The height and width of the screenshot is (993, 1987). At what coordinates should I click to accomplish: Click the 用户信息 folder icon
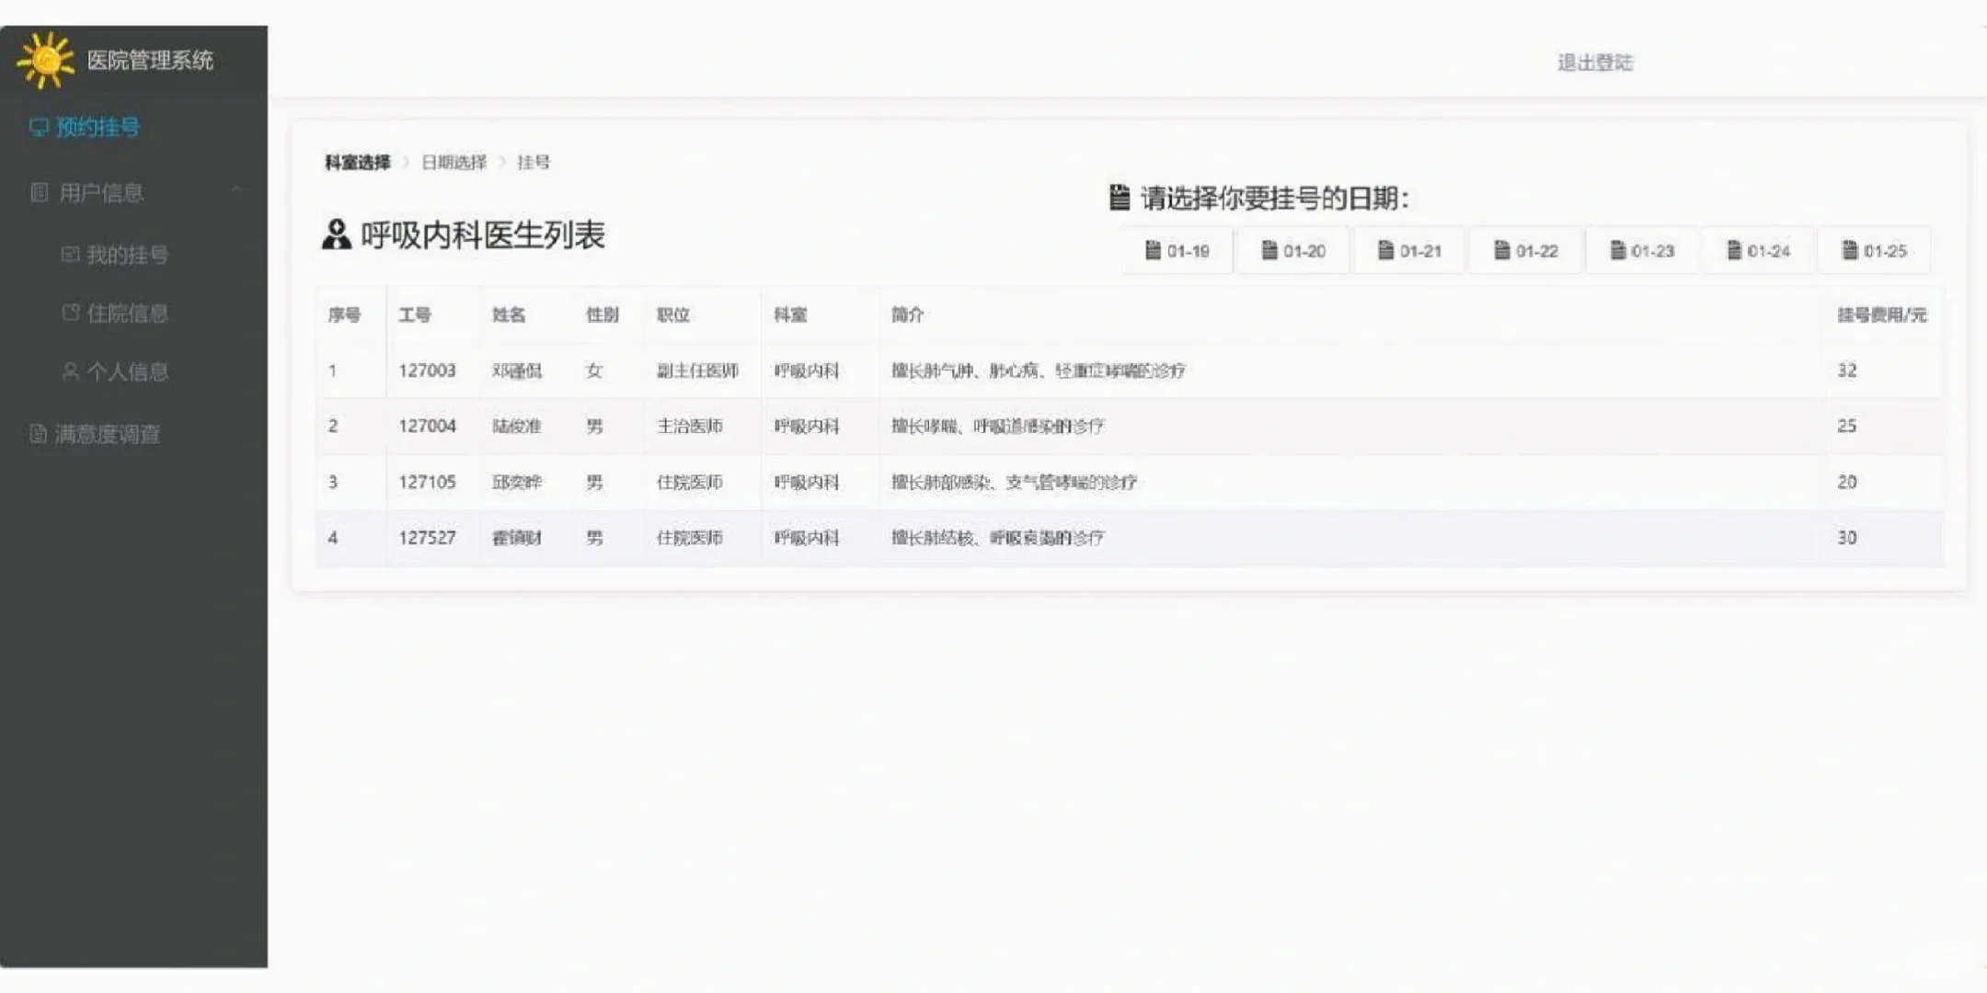click(x=38, y=193)
